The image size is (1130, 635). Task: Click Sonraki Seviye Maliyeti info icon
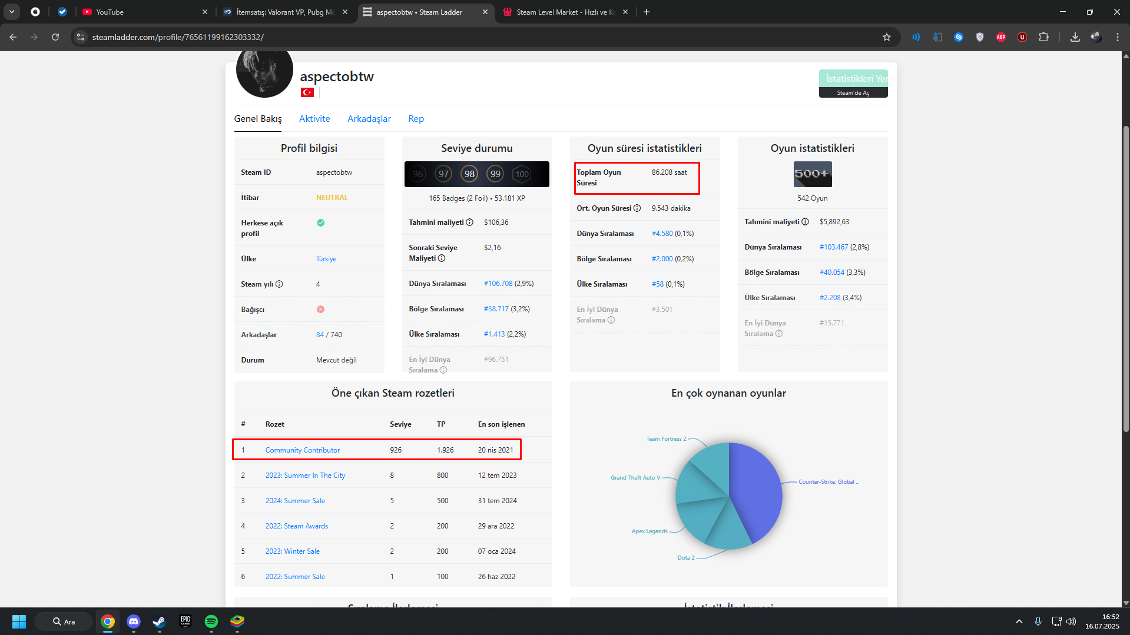(x=442, y=258)
